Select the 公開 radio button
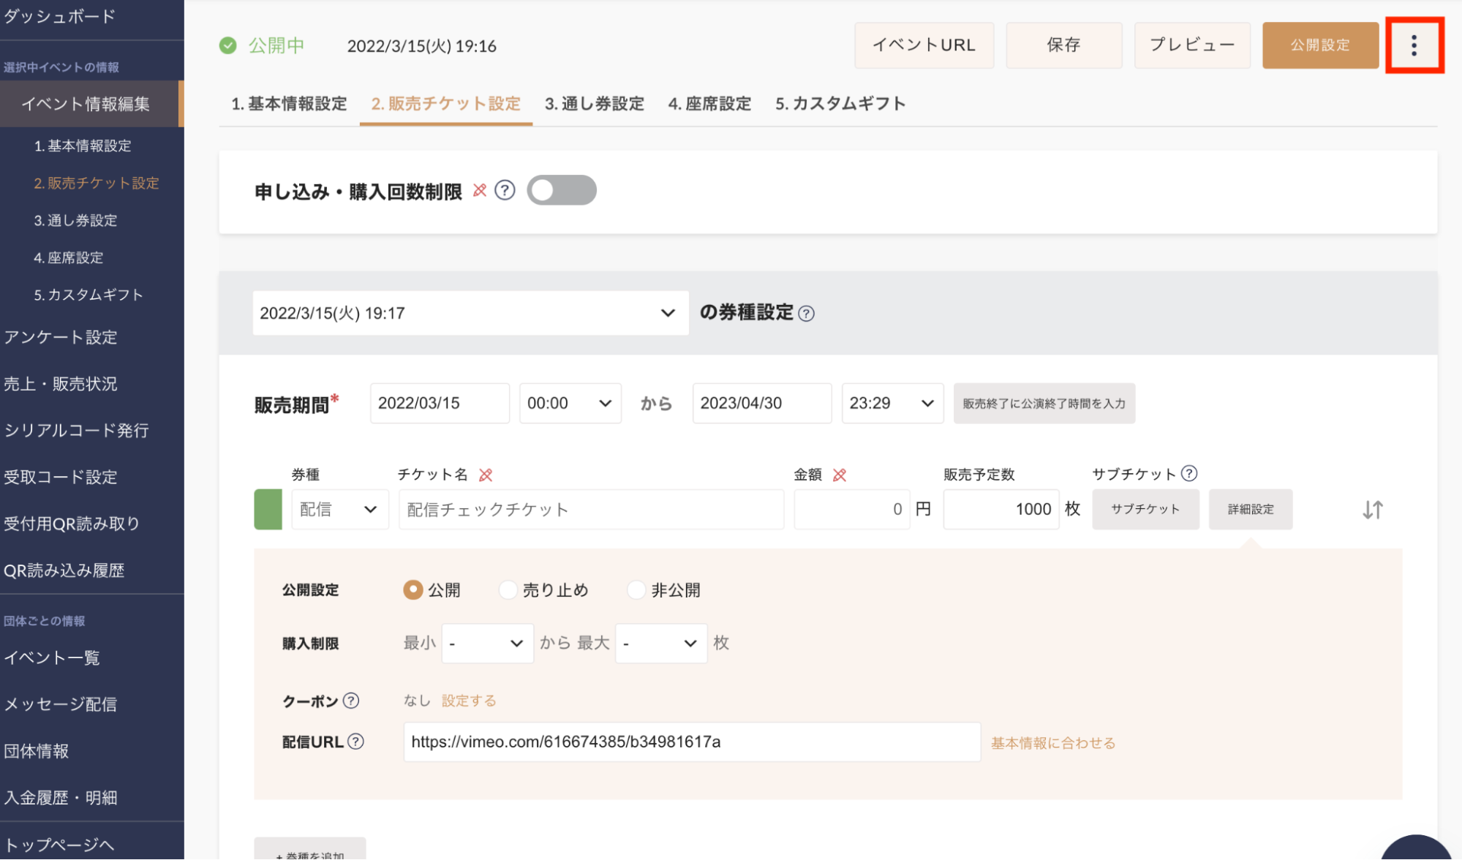 tap(413, 589)
